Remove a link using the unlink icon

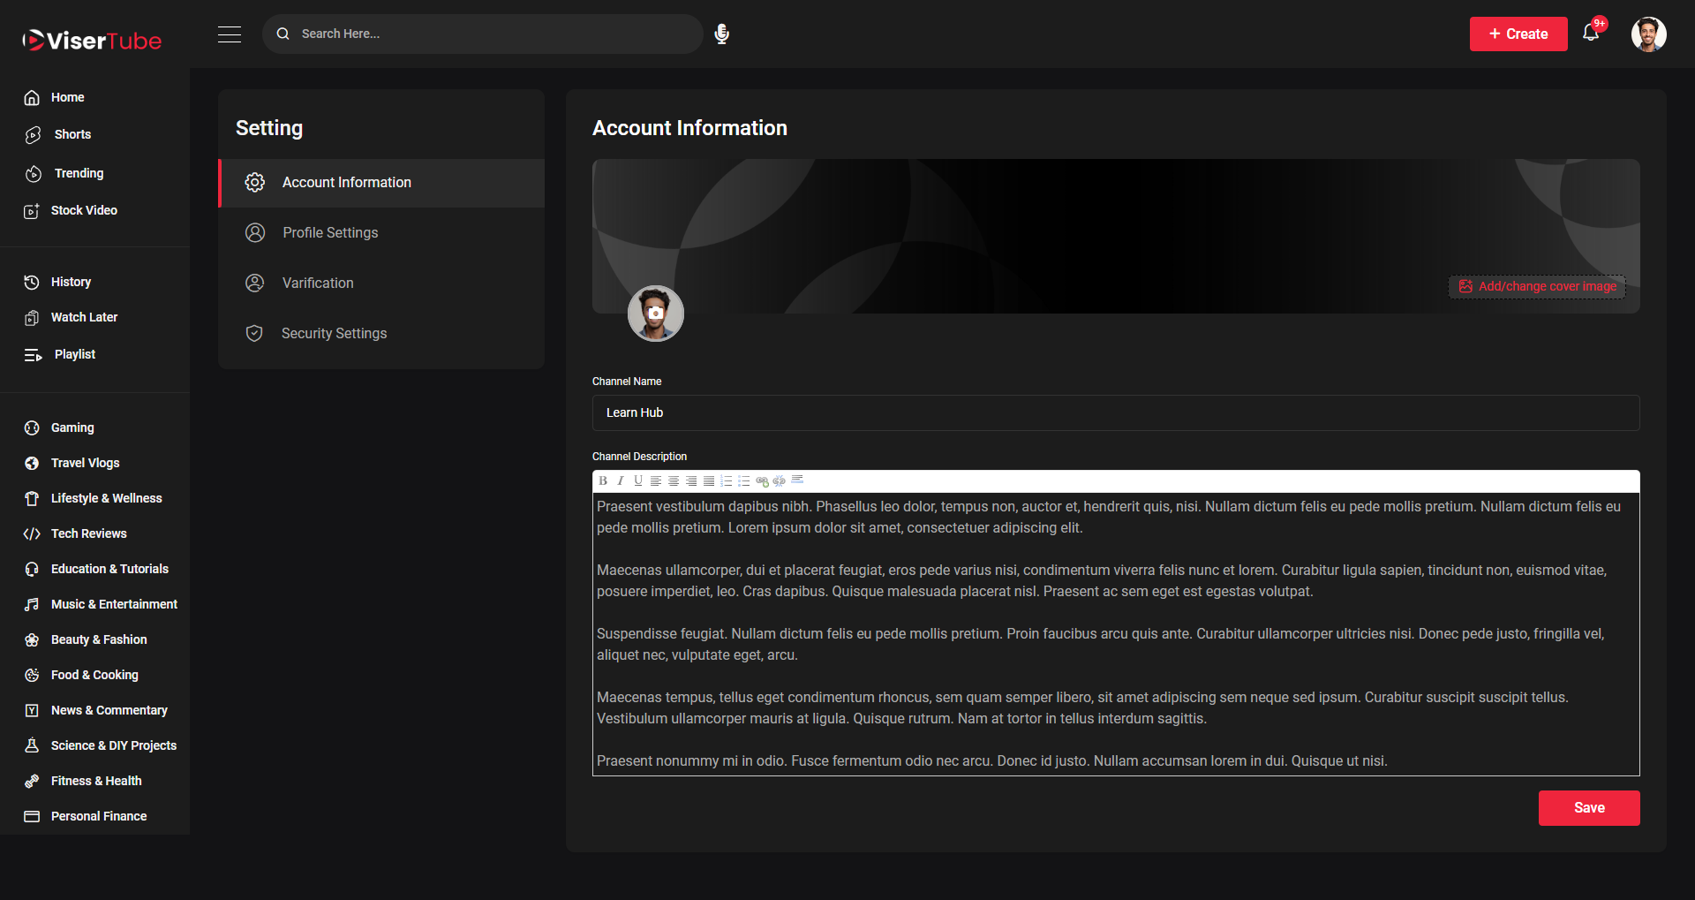[779, 480]
